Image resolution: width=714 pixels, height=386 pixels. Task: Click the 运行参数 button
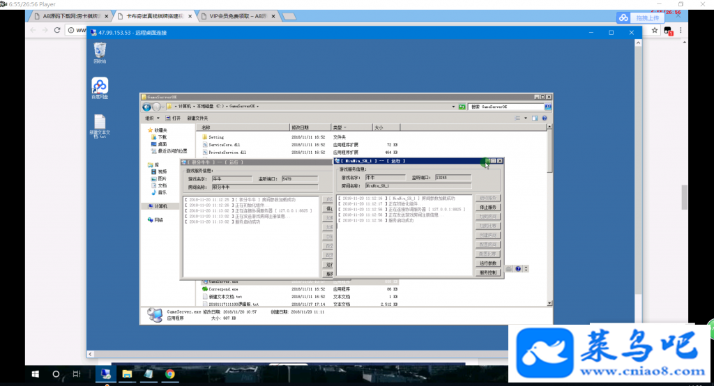pos(488,263)
